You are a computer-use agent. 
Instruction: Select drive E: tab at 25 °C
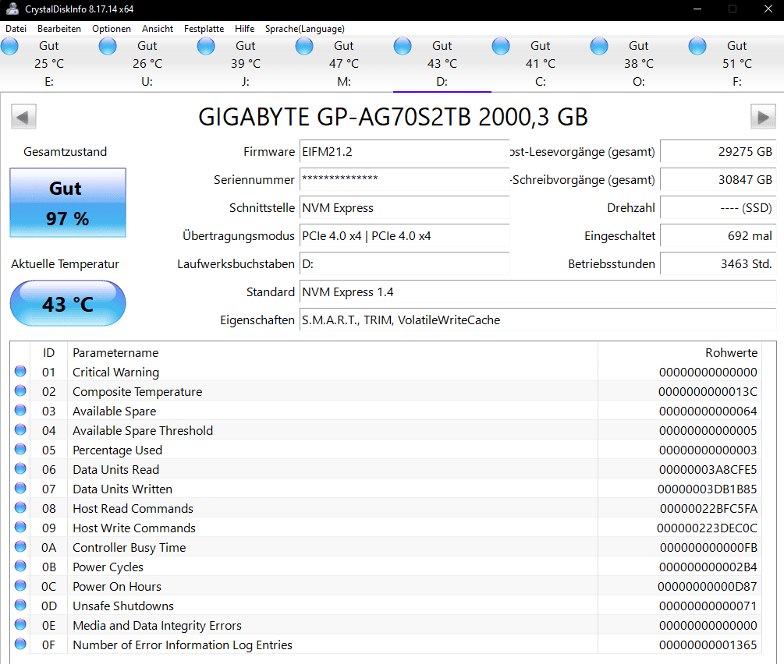pos(49,63)
